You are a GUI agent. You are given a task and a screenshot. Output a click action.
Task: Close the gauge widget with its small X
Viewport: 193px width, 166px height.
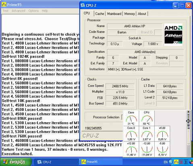(x=188, y=112)
